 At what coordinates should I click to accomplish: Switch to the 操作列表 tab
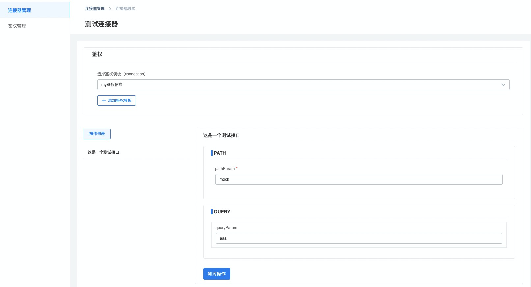pyautogui.click(x=97, y=134)
